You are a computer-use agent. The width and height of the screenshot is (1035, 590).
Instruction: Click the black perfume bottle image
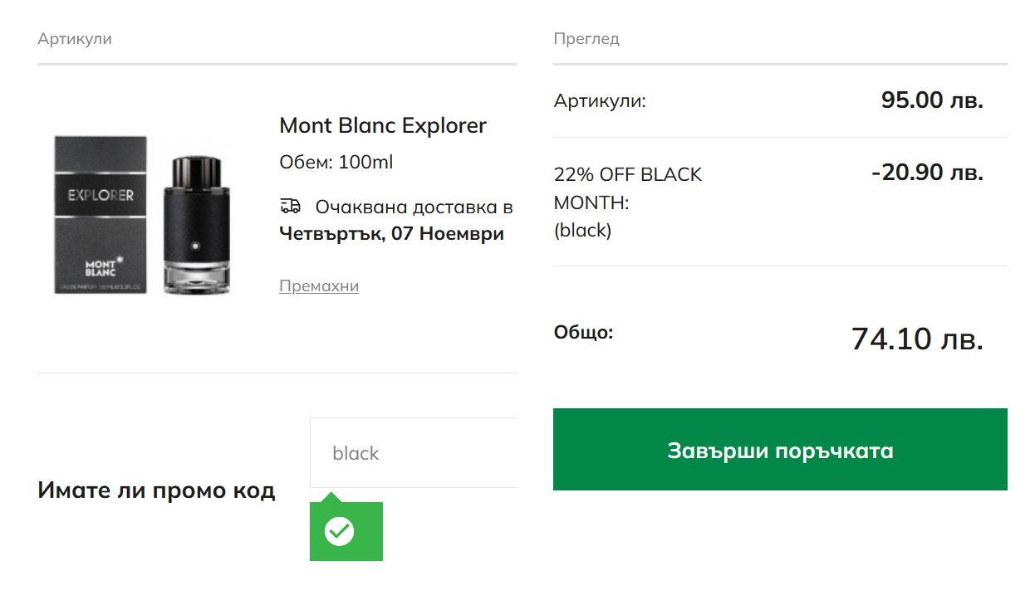(195, 224)
